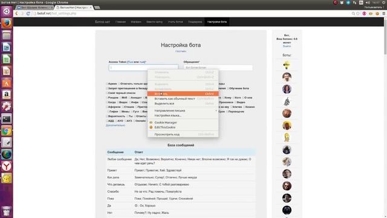Open the volume indicator in the top panel
This screenshot has height=218, width=387.
click(x=368, y=2)
